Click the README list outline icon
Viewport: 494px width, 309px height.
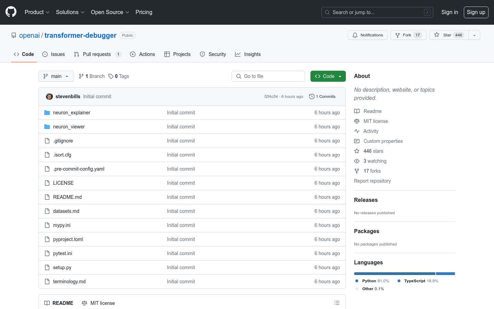click(337, 302)
